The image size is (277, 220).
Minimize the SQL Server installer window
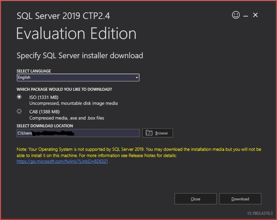pyautogui.click(x=246, y=16)
